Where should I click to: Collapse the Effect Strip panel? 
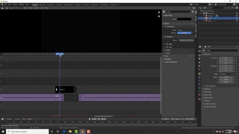pos(168,16)
